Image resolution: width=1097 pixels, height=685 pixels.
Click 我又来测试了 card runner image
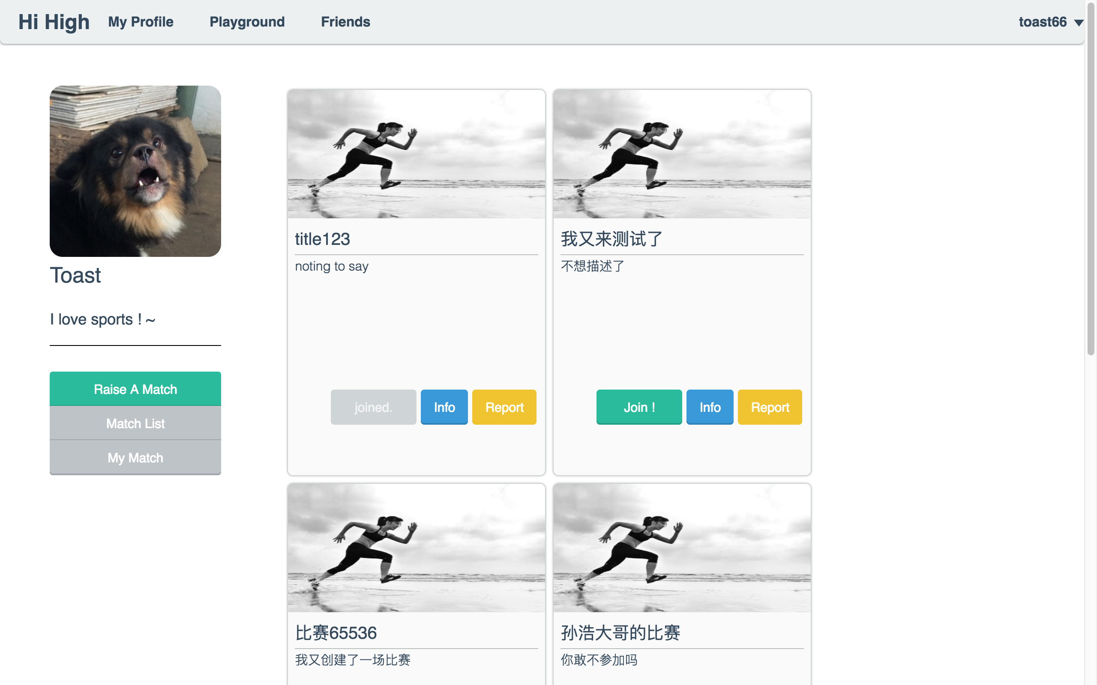tap(682, 154)
